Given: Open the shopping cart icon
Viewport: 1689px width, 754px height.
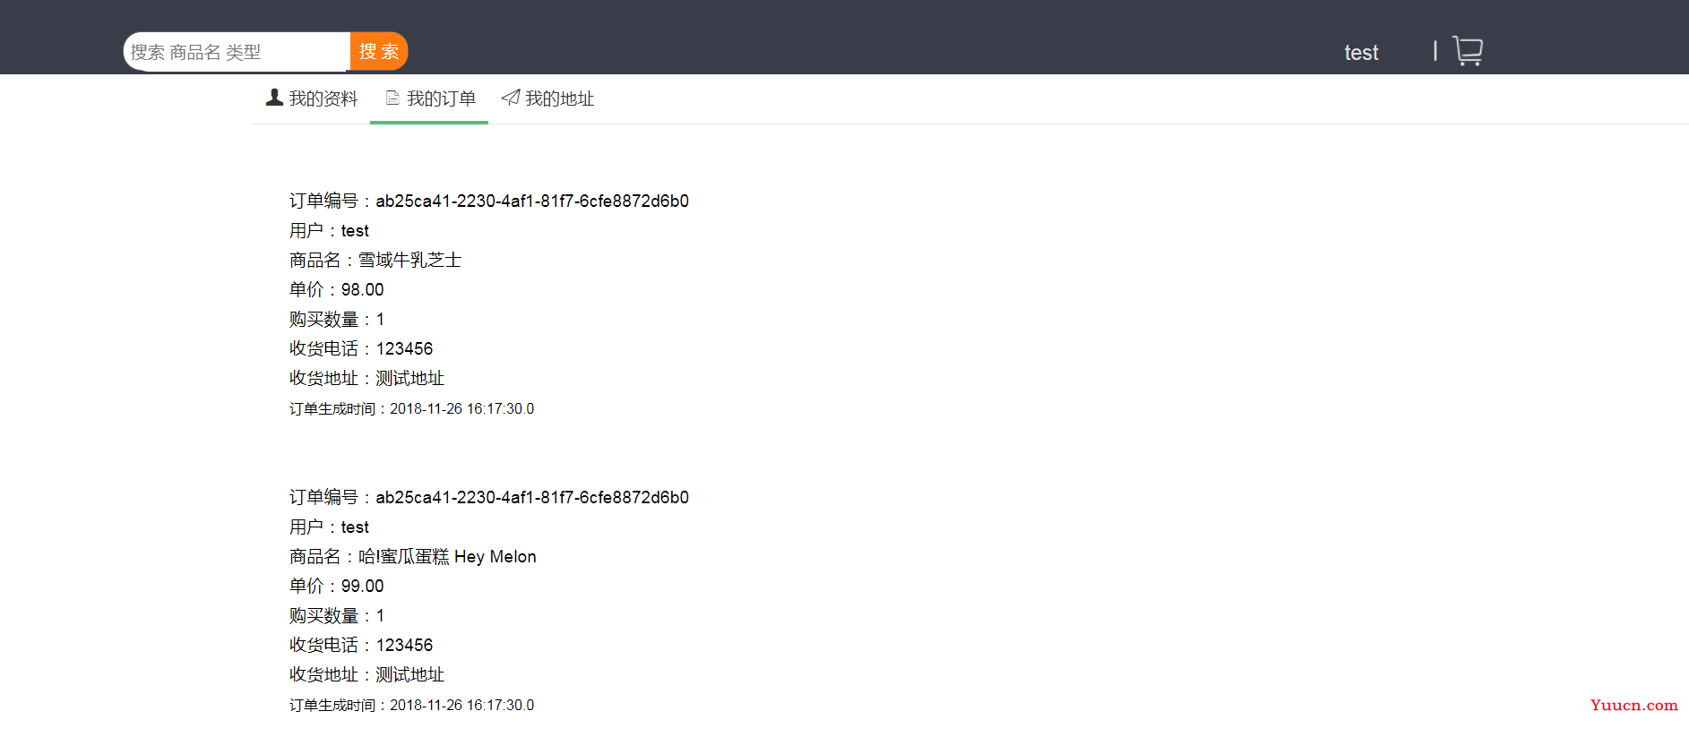Looking at the screenshot, I should coord(1467,50).
